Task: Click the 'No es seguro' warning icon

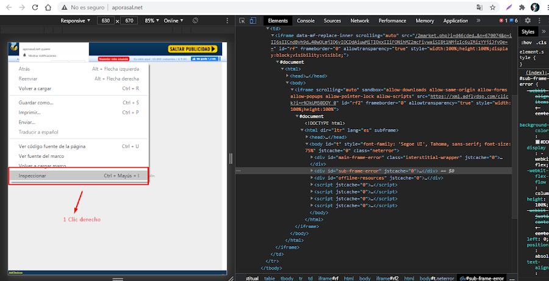Action: point(65,7)
